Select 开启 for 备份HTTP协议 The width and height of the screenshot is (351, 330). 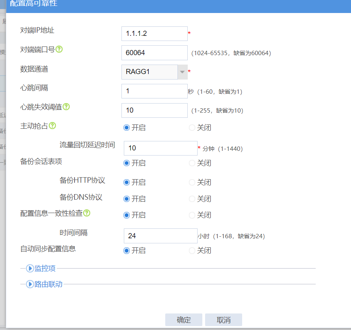pyautogui.click(x=127, y=182)
